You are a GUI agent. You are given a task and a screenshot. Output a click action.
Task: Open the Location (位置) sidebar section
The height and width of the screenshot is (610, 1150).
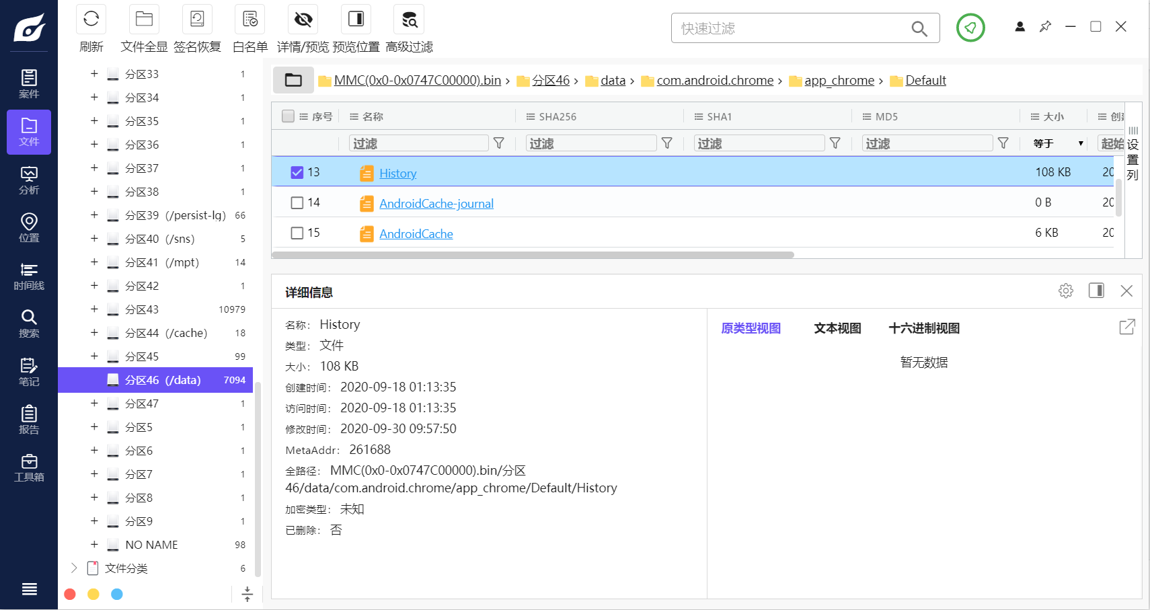29,228
